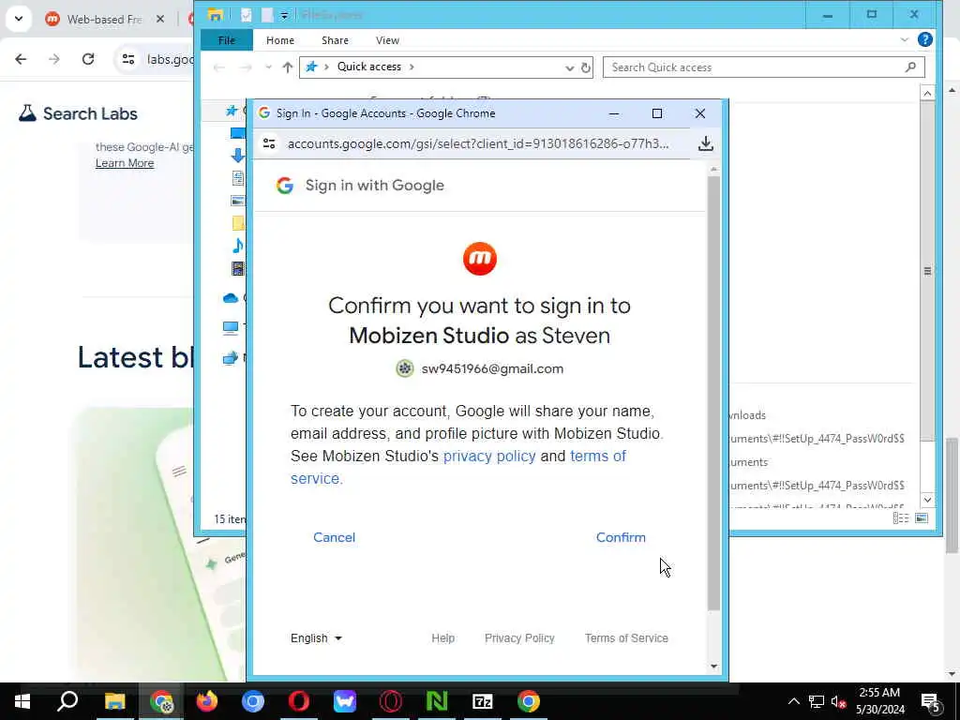The width and height of the screenshot is (960, 720).
Task: Switch File Explorer to large icons view
Action: tap(922, 517)
